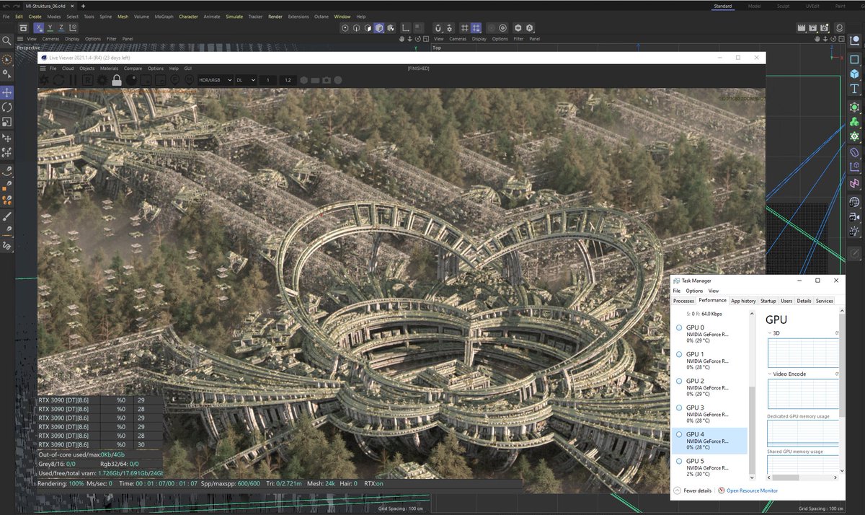Switch to Startup tab in Task Manager

768,301
